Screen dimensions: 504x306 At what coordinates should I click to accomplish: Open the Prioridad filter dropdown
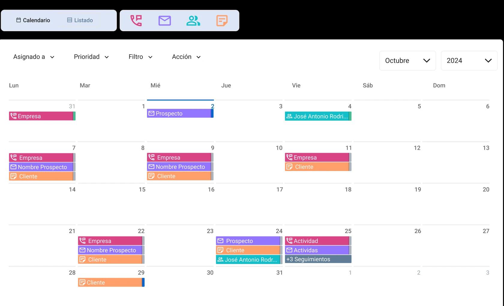point(91,57)
